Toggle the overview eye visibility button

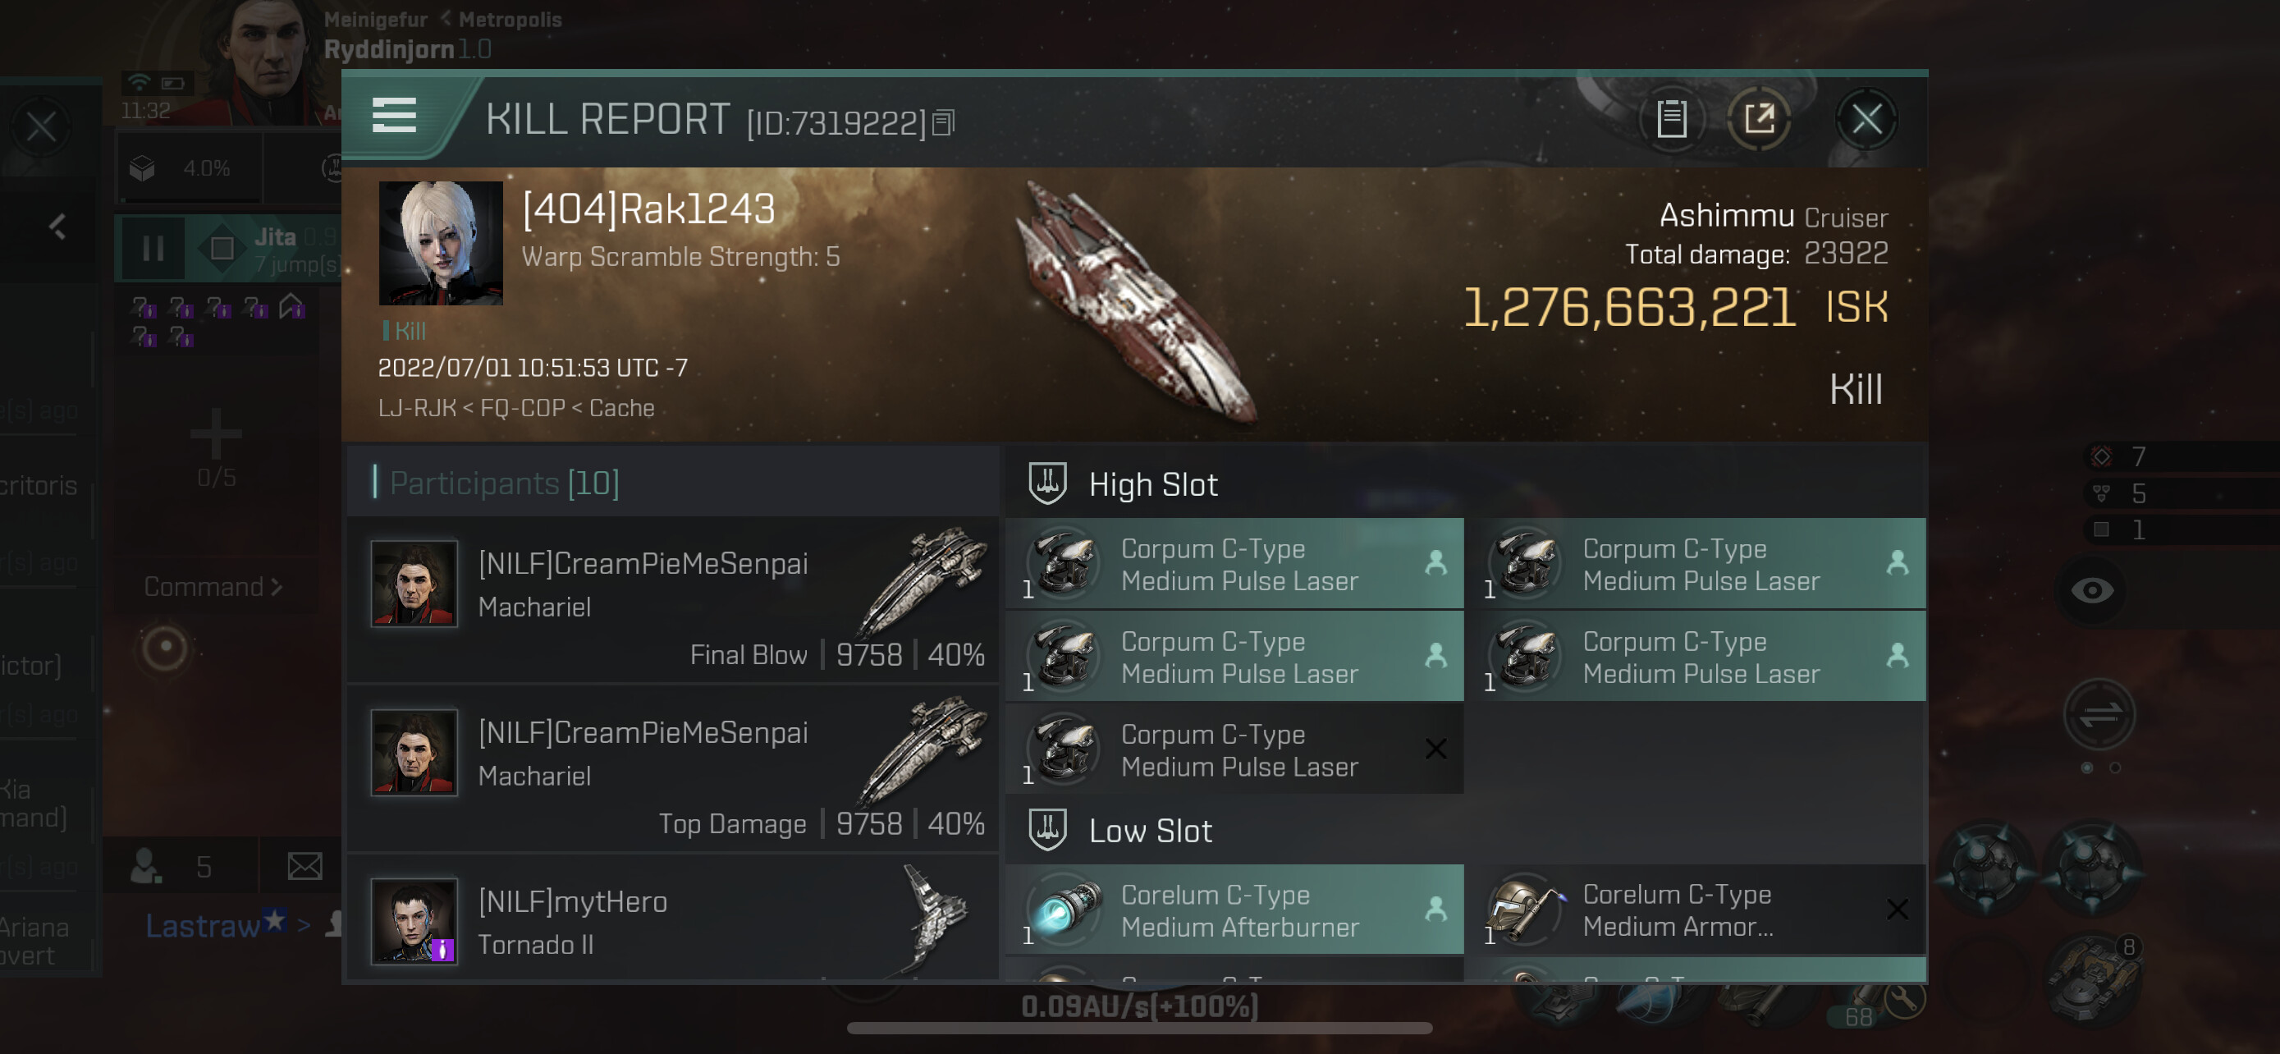click(2092, 590)
